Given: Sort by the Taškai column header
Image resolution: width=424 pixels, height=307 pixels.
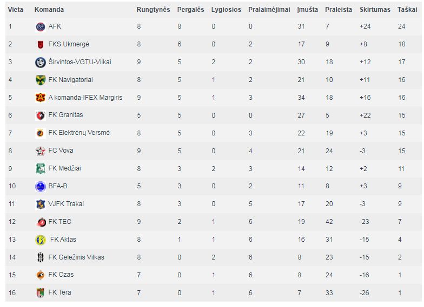Looking at the screenshot, I should click(407, 10).
